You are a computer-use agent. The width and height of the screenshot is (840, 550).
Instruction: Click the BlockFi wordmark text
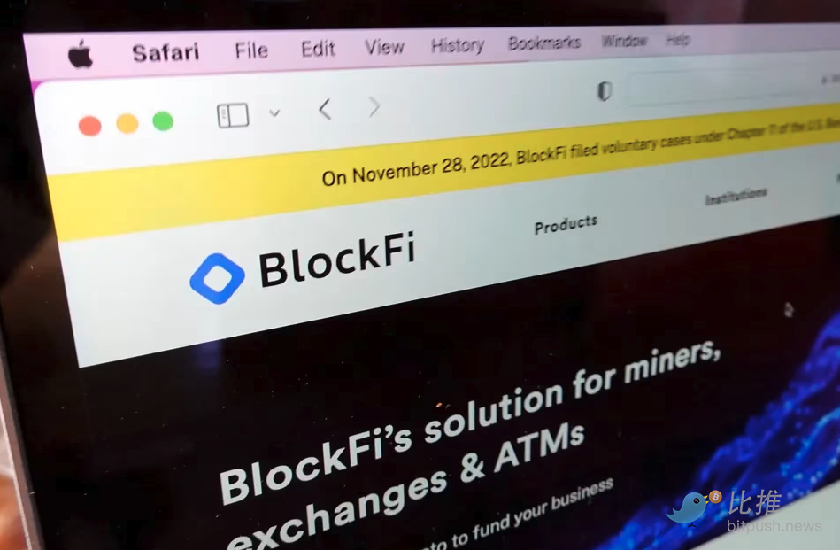pyautogui.click(x=337, y=260)
